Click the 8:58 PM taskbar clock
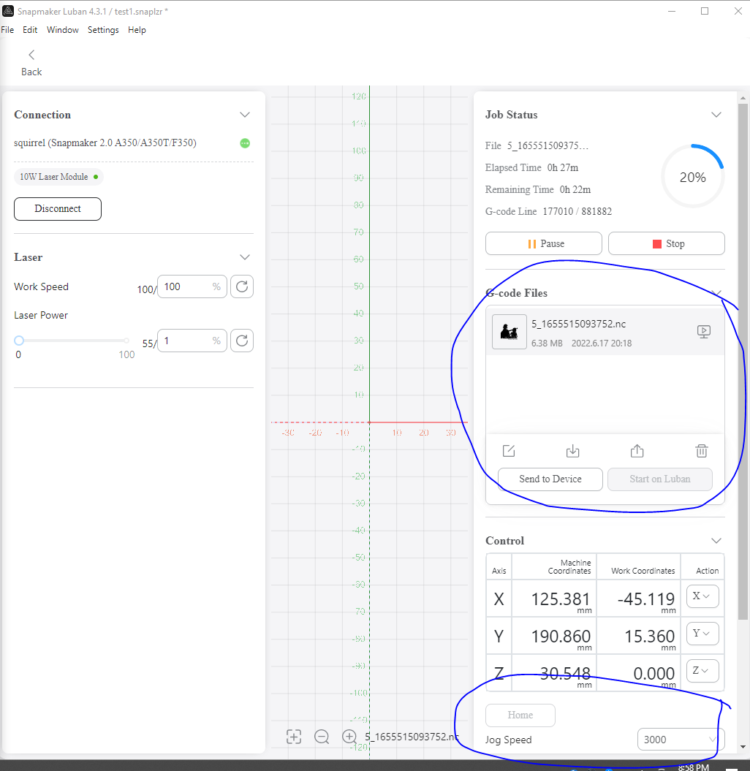This screenshot has height=771, width=750. [694, 767]
